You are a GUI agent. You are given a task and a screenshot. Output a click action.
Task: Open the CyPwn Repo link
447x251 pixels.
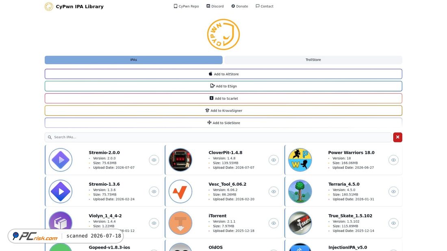tap(186, 6)
